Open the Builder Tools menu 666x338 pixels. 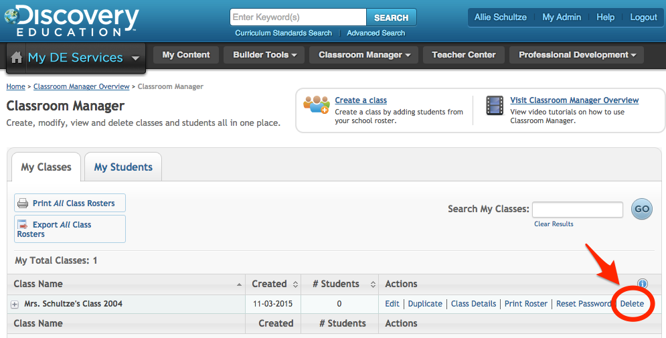click(x=264, y=55)
